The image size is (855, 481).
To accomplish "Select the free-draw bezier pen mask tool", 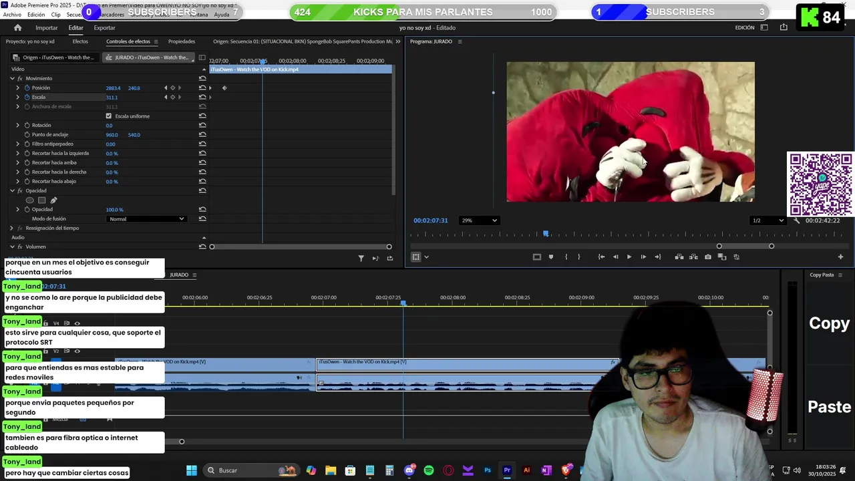I will (x=53, y=200).
